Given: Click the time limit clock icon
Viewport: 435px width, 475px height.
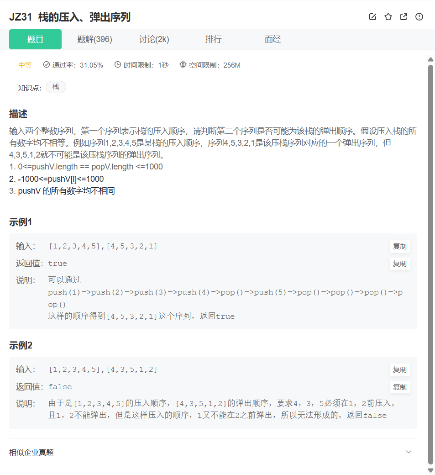Looking at the screenshot, I should pyautogui.click(x=118, y=64).
